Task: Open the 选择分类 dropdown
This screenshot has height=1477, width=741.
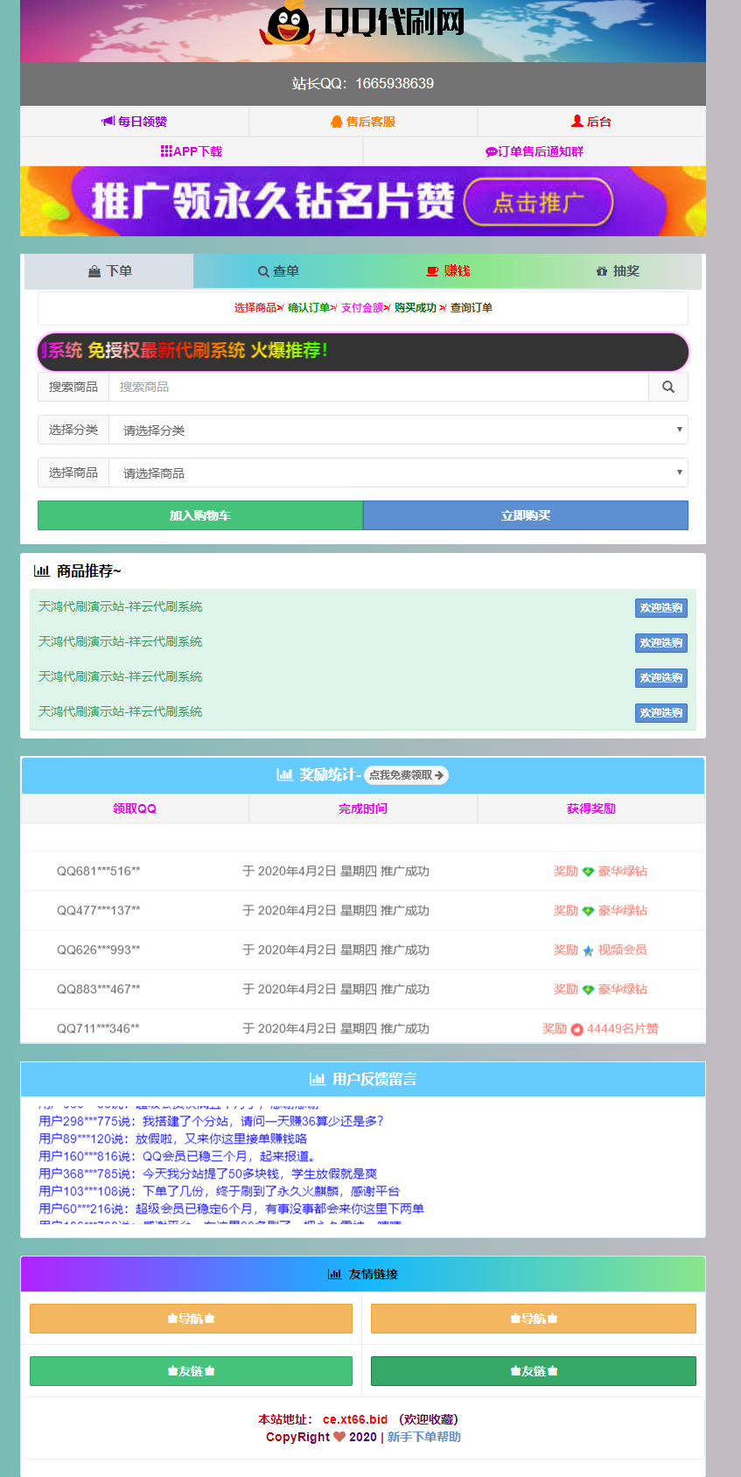Action: pyautogui.click(x=398, y=430)
